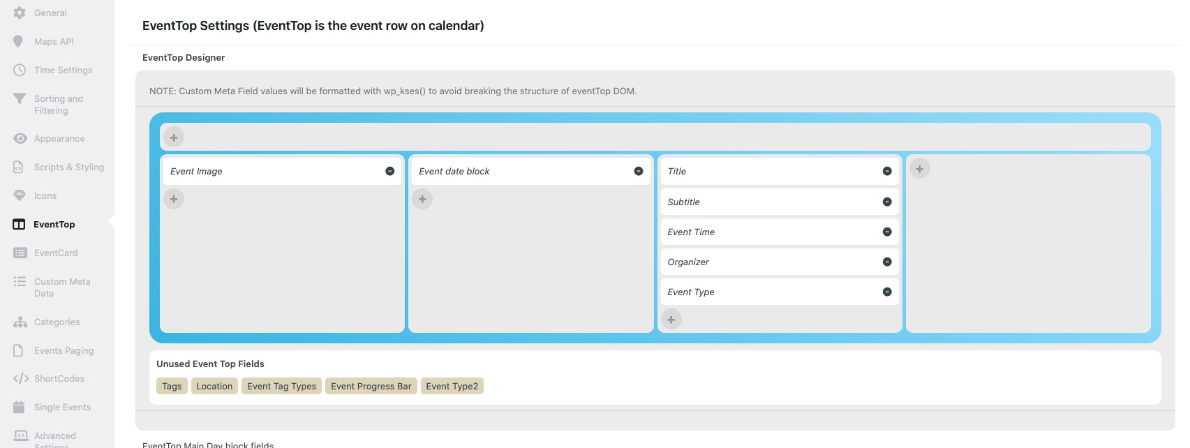The width and height of the screenshot is (1190, 448).
Task: Open the Maps API settings tab
Action: pyautogui.click(x=54, y=41)
